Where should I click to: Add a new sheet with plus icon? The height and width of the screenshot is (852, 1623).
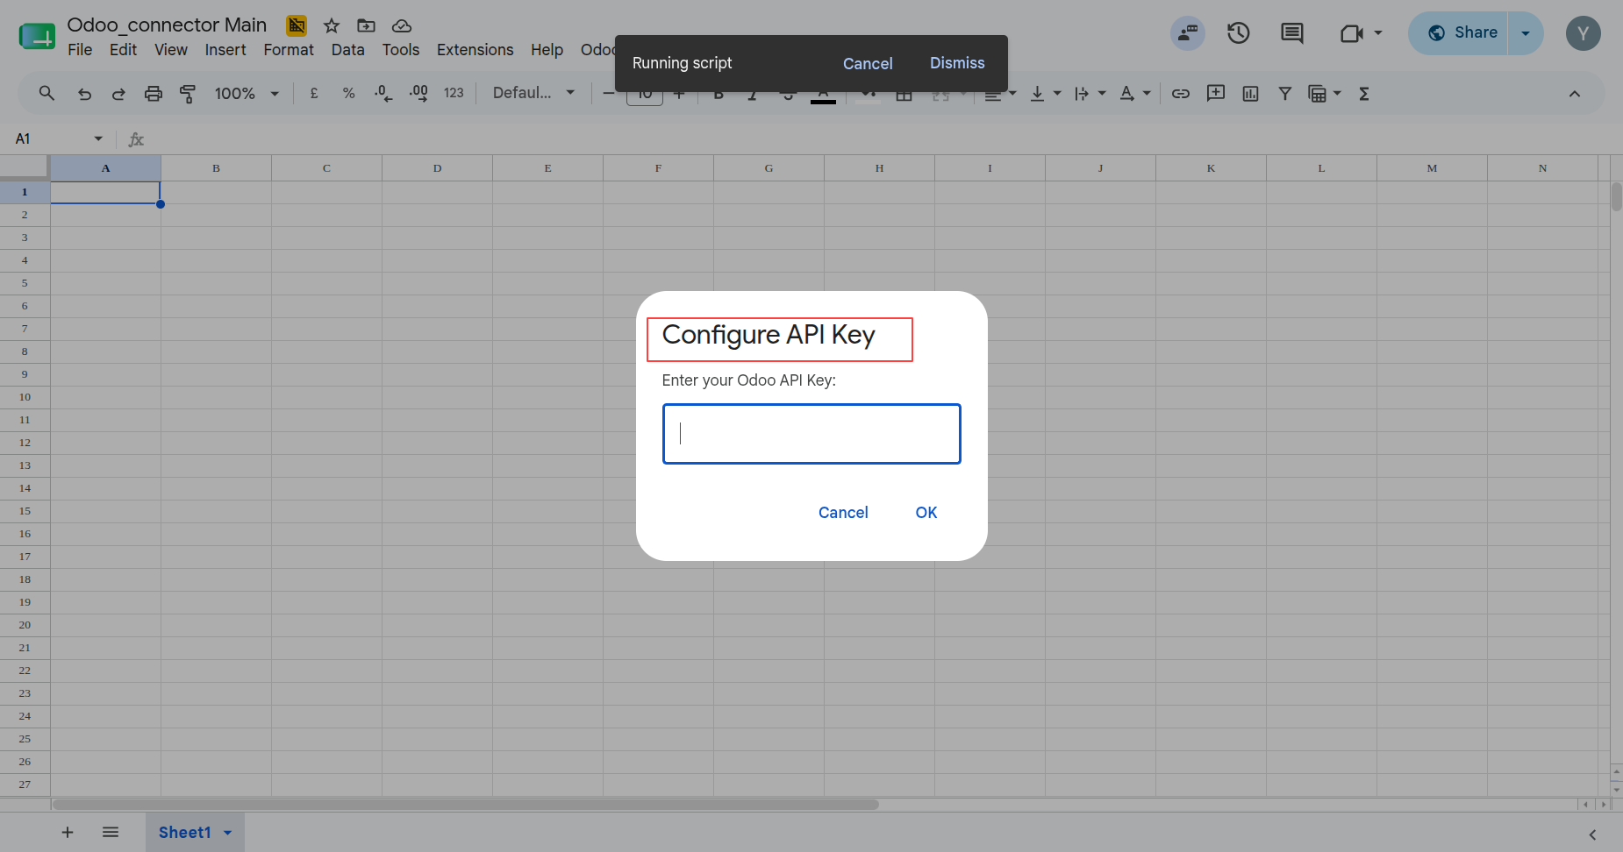[x=68, y=832]
